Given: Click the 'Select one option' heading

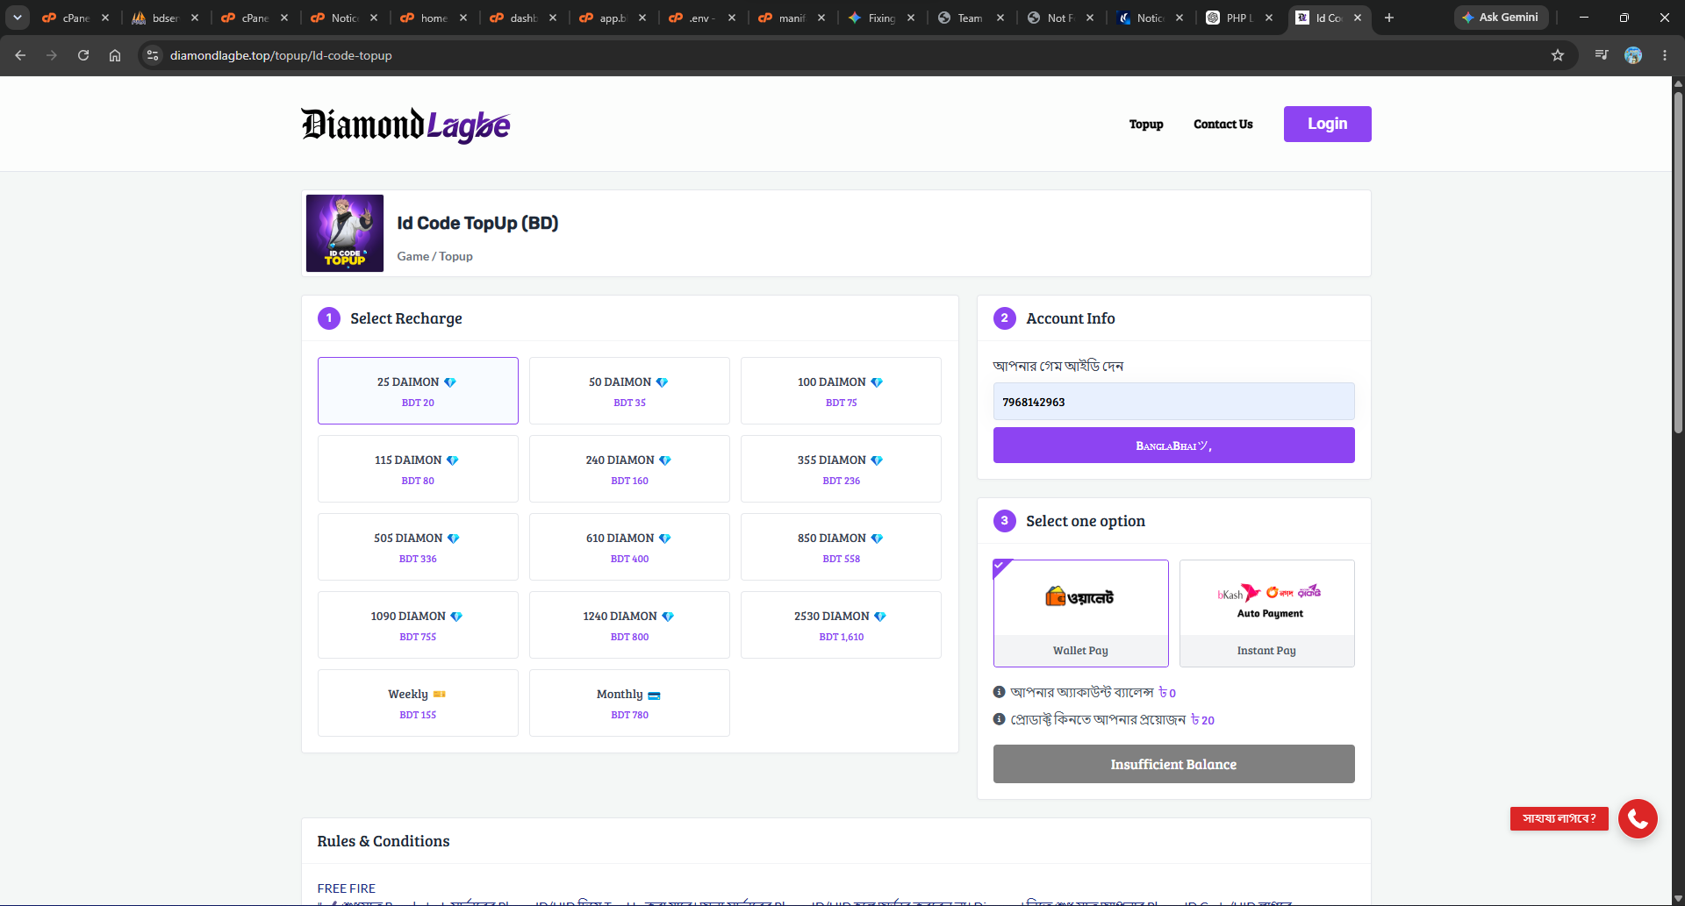Looking at the screenshot, I should (1085, 521).
